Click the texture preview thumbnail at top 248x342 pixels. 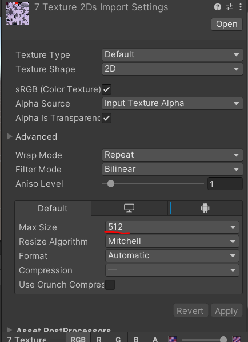point(17,14)
